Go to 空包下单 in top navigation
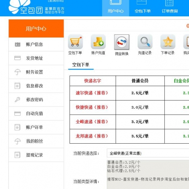Viewport: 189px width, 189px height. pos(143,8)
